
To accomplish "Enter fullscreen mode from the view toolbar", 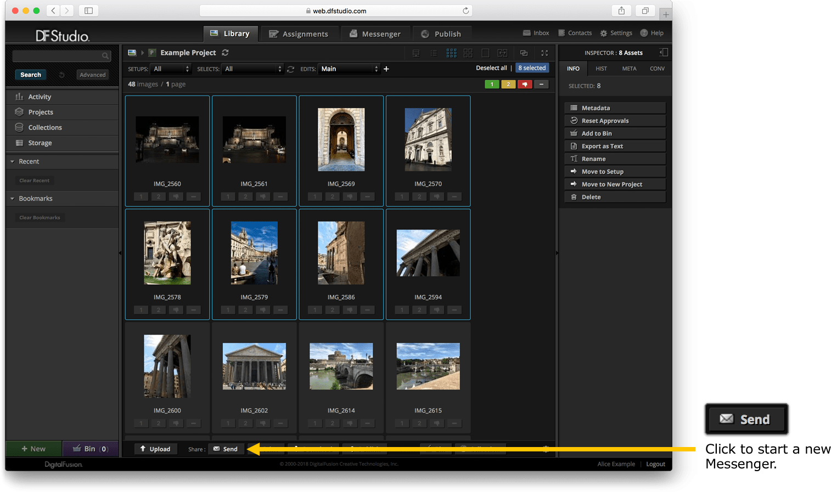I will click(x=544, y=53).
